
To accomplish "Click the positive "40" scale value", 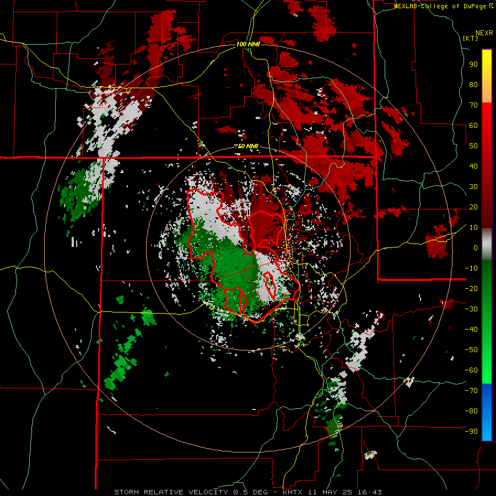I will pos(473,166).
